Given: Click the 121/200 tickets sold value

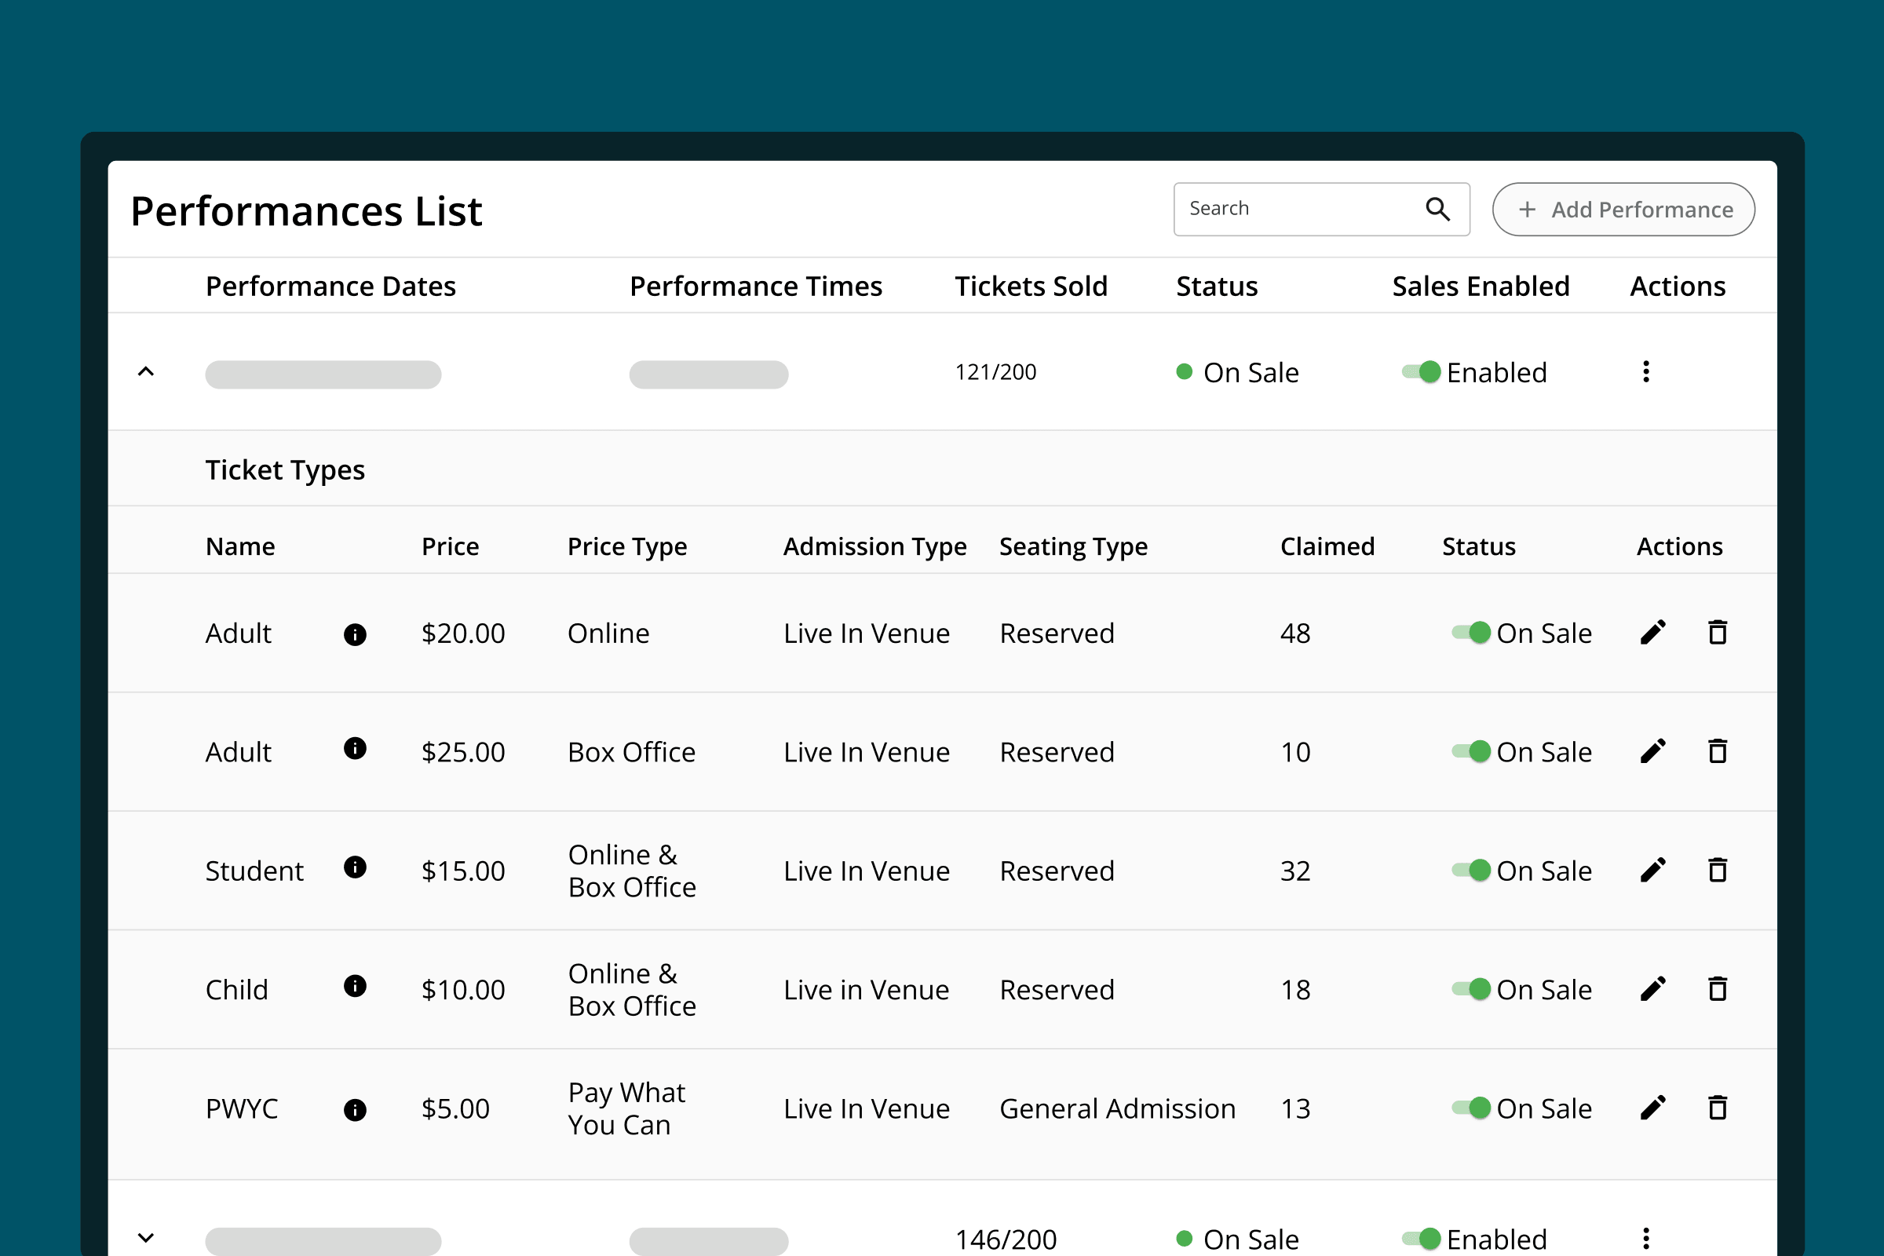Looking at the screenshot, I should click(x=995, y=372).
